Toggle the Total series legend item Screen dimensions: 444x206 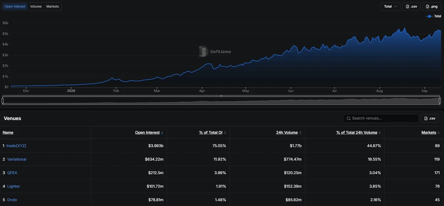[x=434, y=16]
